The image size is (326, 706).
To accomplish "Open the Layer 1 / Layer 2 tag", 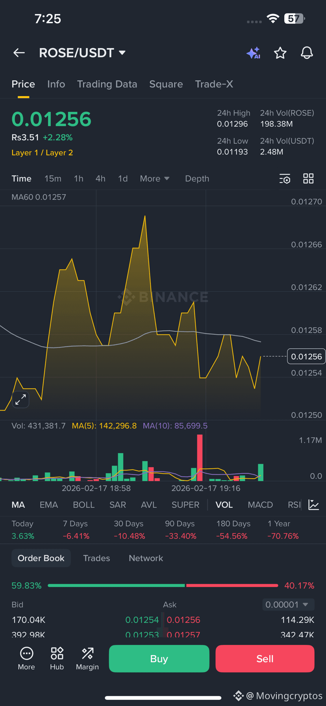I will click(x=42, y=153).
